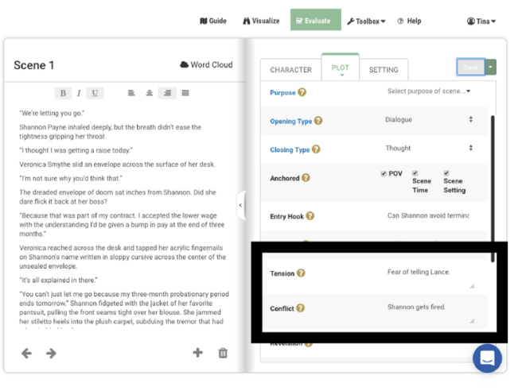Toggle underline formatting button
Viewport: 522px width, 391px height.
tap(95, 94)
